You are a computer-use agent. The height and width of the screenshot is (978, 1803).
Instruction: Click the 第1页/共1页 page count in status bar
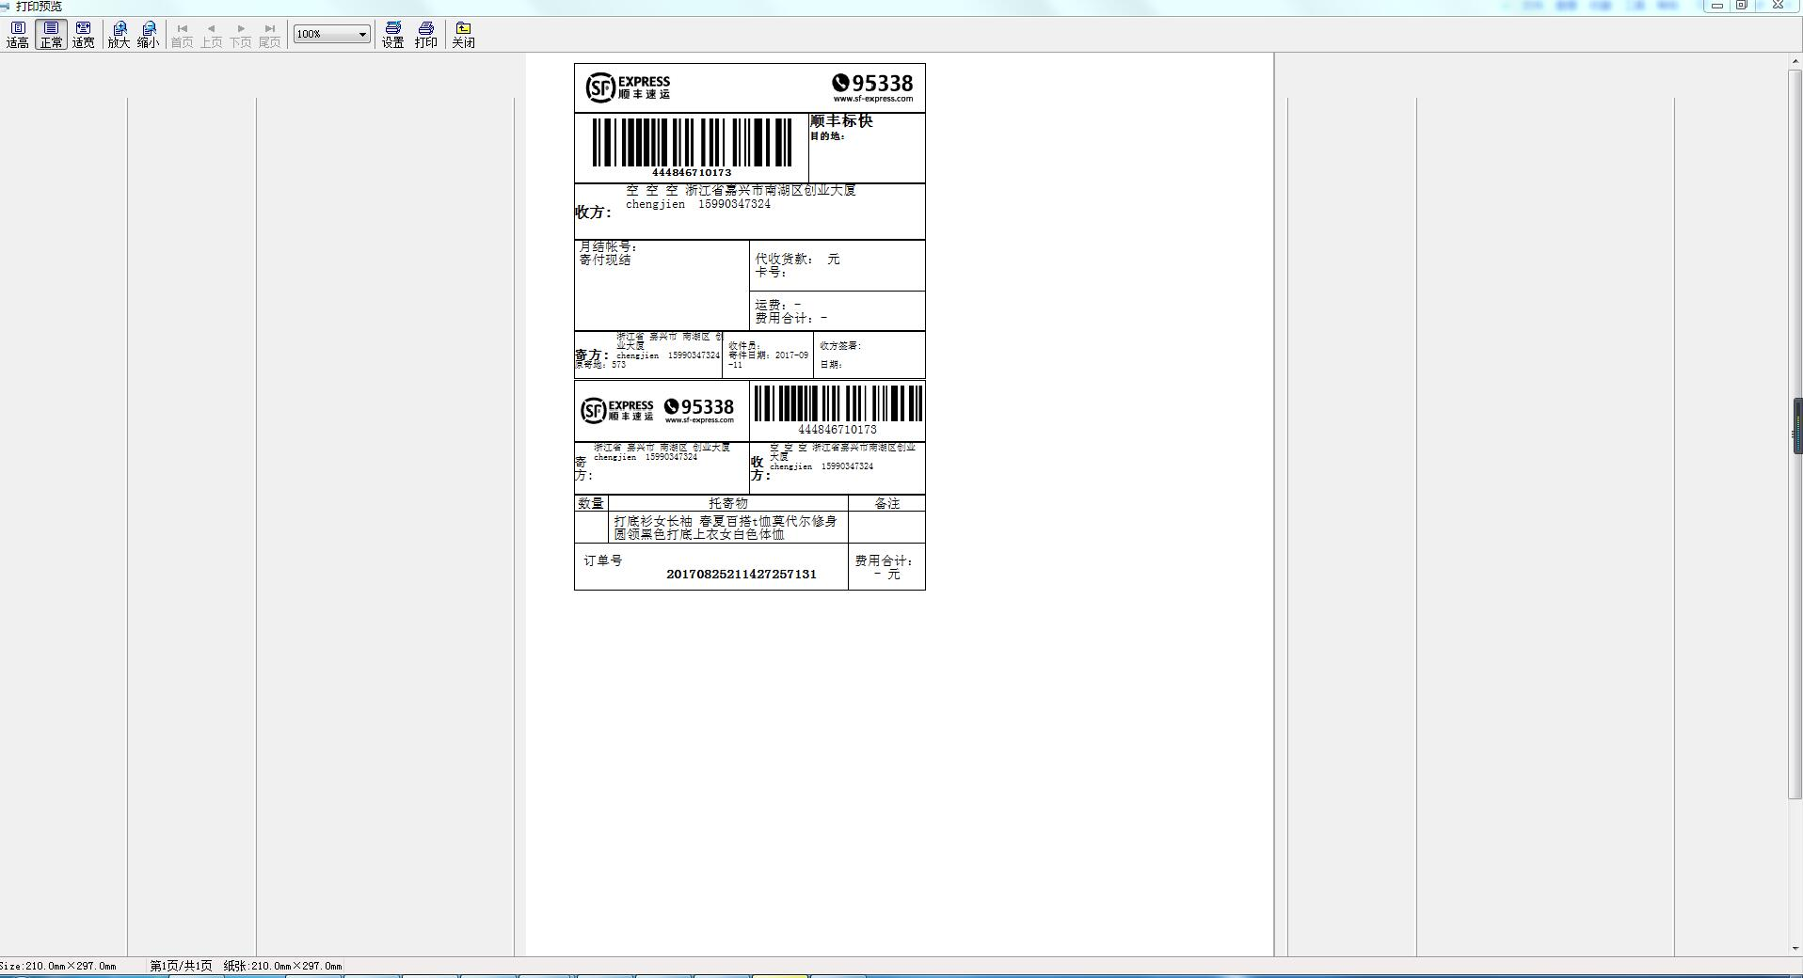click(181, 966)
